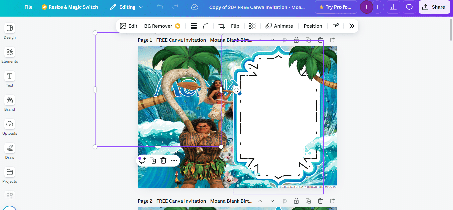453x210 pixels.
Task: Open the File menu
Action: click(x=28, y=7)
